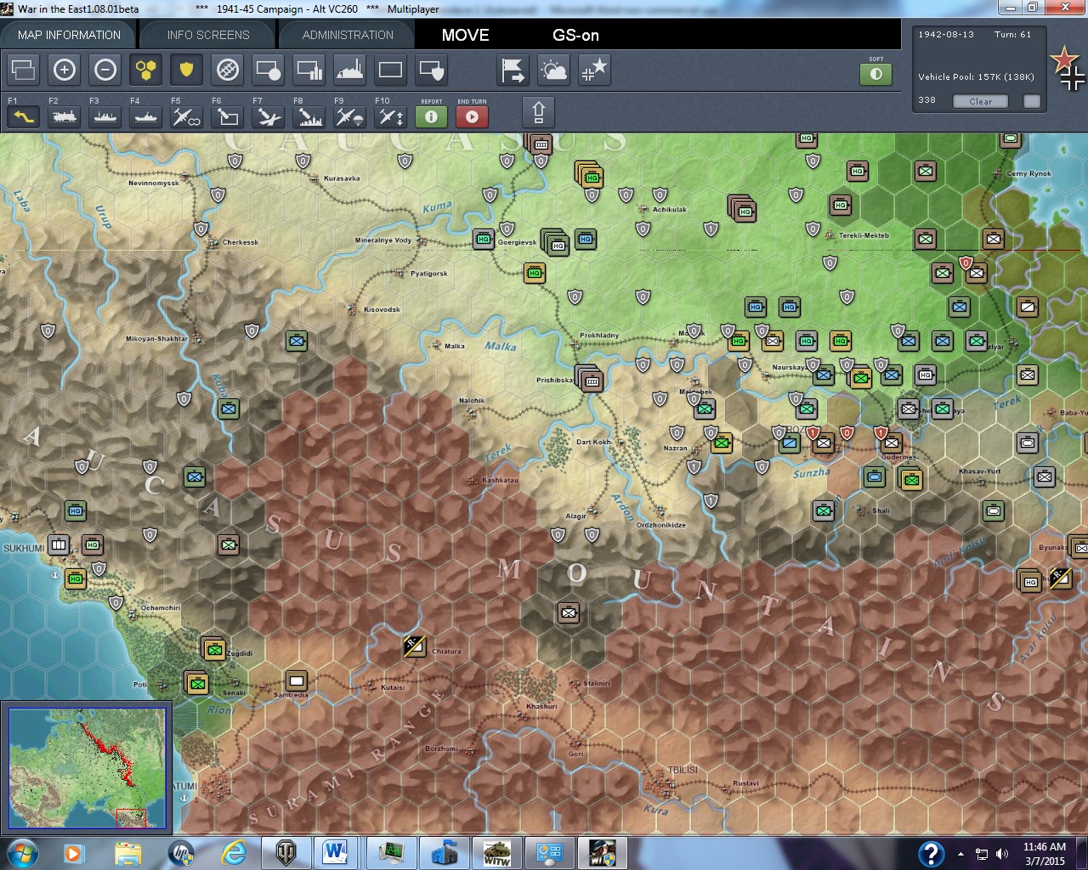
Task: Select F8 bomb city mode icon
Action: [x=309, y=116]
